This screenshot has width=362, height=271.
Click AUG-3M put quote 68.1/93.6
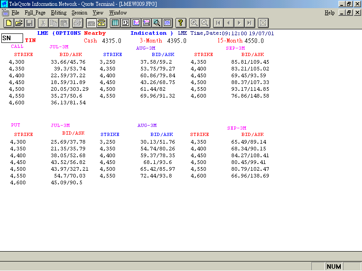(x=157, y=162)
